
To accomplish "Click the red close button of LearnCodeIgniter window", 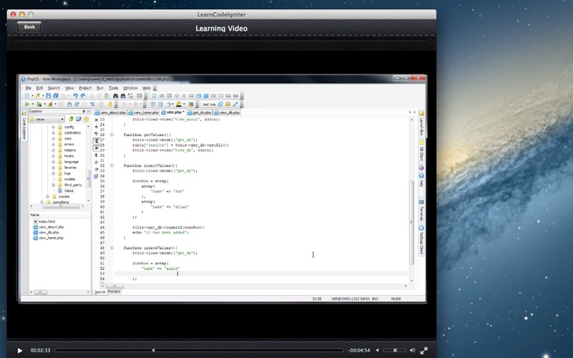I will pyautogui.click(x=13, y=14).
